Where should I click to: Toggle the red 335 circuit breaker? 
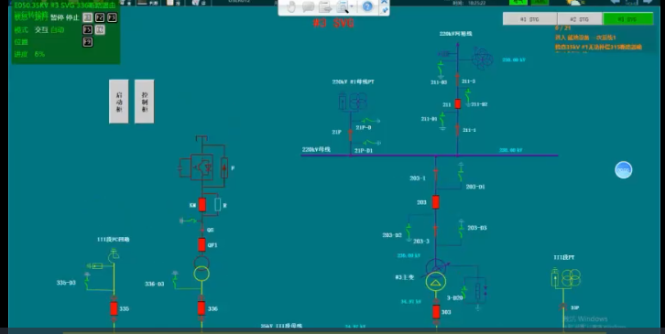pos(114,308)
